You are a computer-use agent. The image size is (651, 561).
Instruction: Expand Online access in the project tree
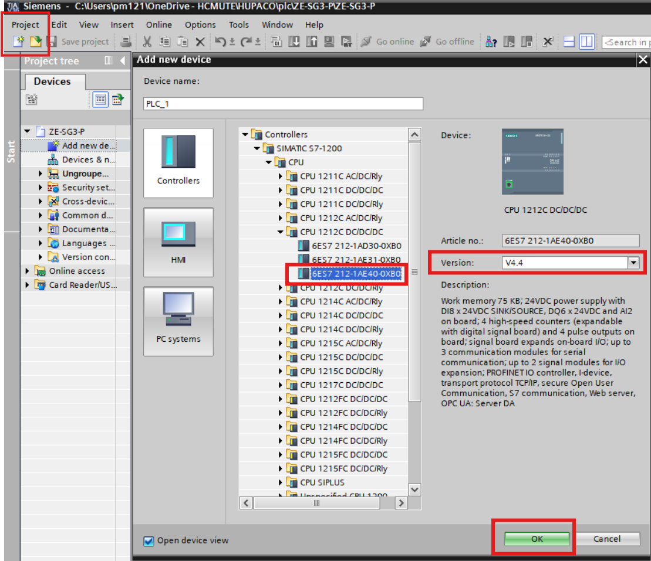[28, 271]
